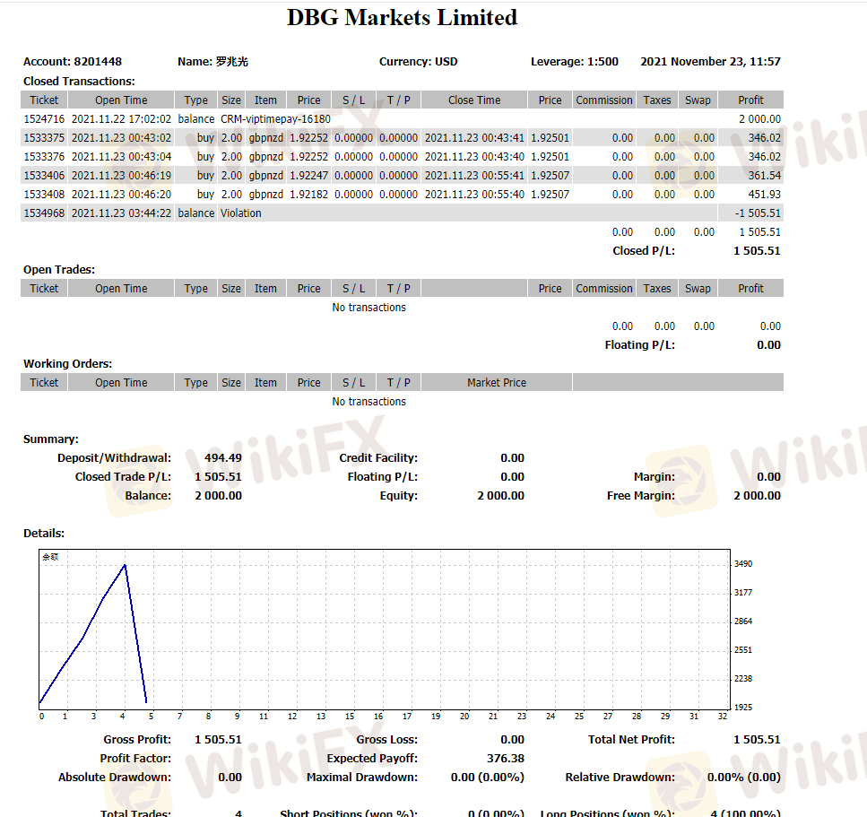This screenshot has height=817, width=867.
Task: Click close time "2021.11.23 00:55:40"
Action: [x=474, y=194]
